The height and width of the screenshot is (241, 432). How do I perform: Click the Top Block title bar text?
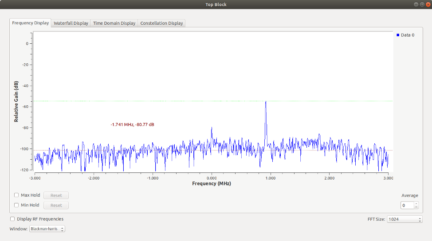216,4
